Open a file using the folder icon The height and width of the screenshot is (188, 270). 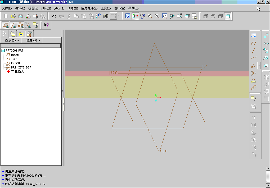tap(13, 16)
